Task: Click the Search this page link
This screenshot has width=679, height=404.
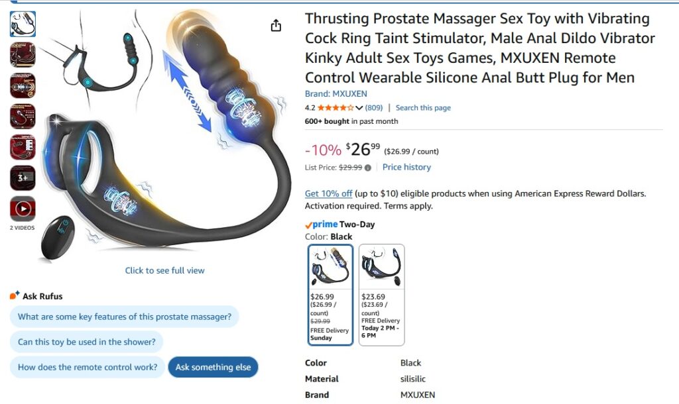Action: [423, 108]
